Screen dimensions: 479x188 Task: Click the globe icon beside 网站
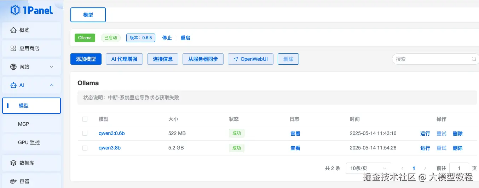coord(13,67)
